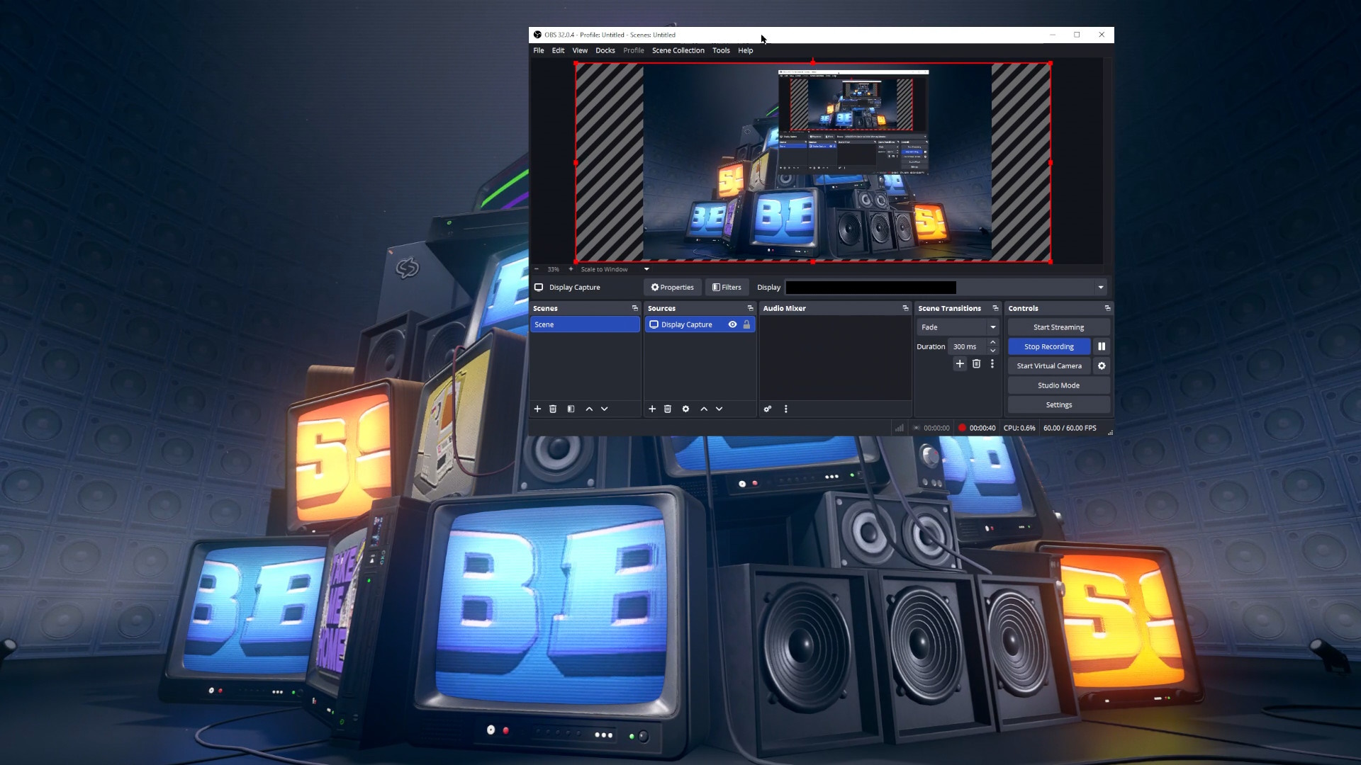Configure virtual camera gear icon
This screenshot has height=765, width=1361.
[1102, 366]
